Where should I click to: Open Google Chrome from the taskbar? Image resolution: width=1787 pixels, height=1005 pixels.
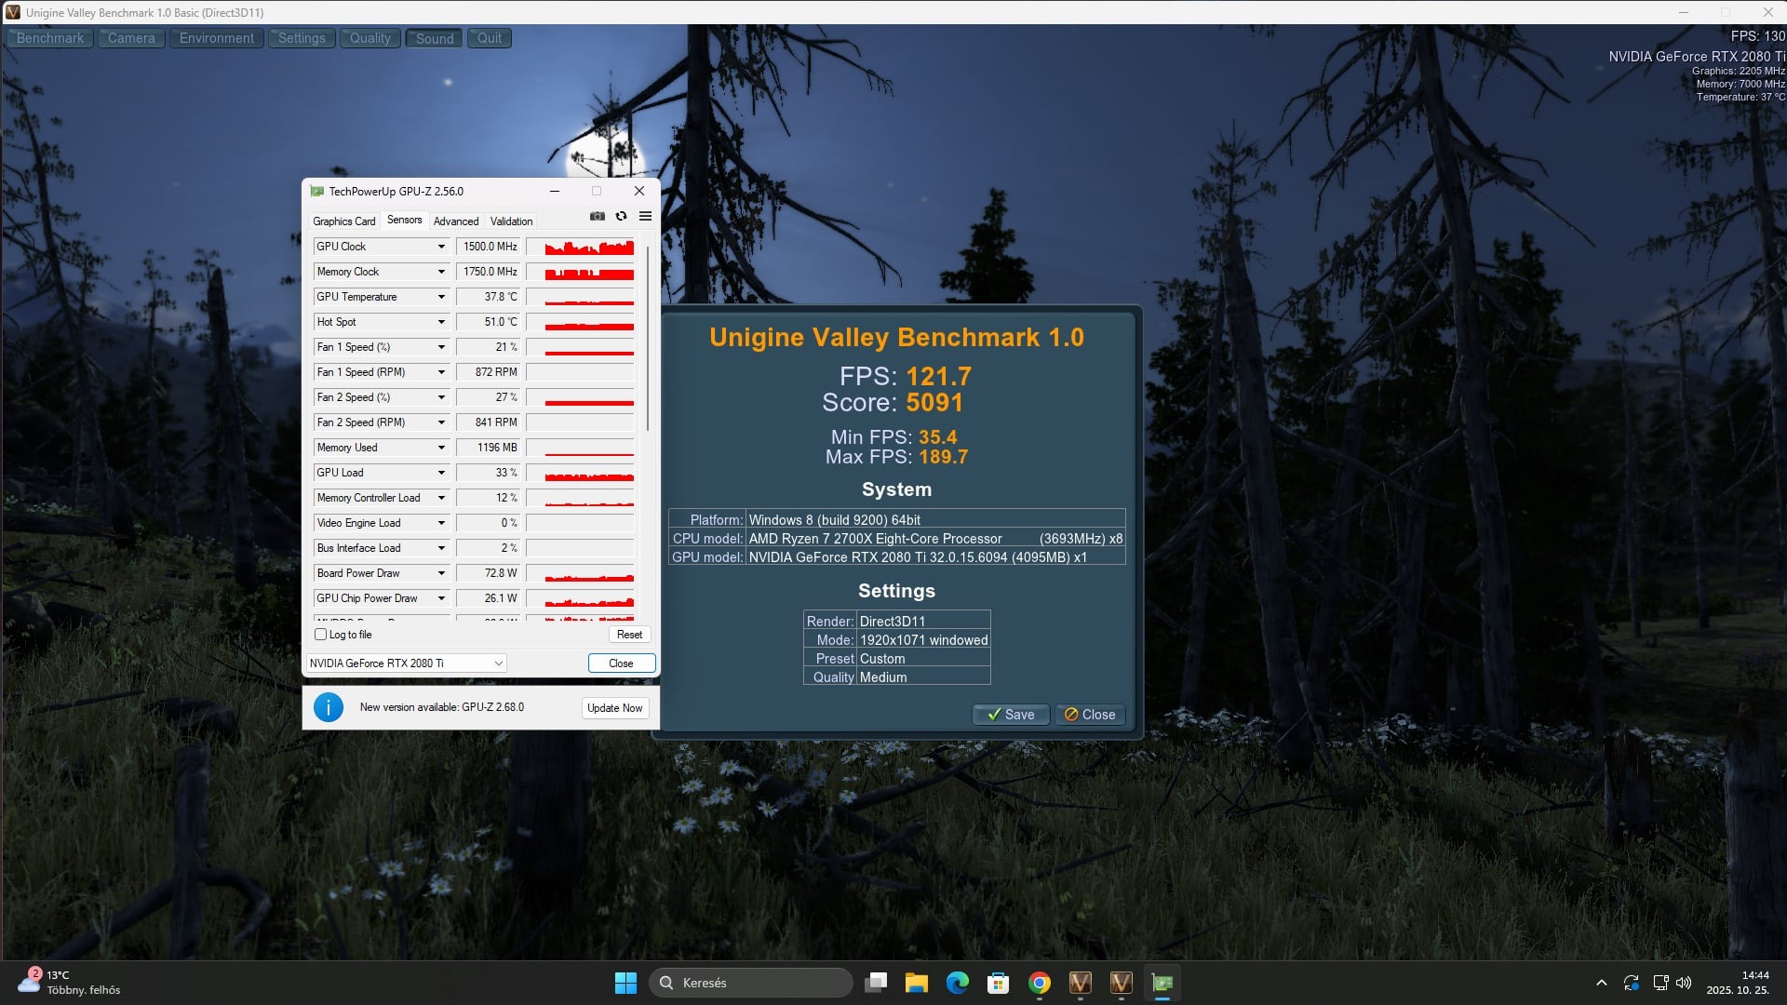[x=1040, y=983]
